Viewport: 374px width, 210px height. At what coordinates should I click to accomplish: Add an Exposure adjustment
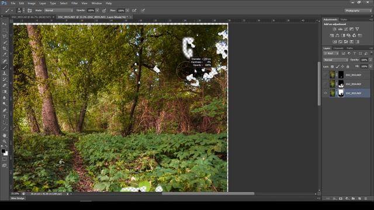(x=352, y=29)
